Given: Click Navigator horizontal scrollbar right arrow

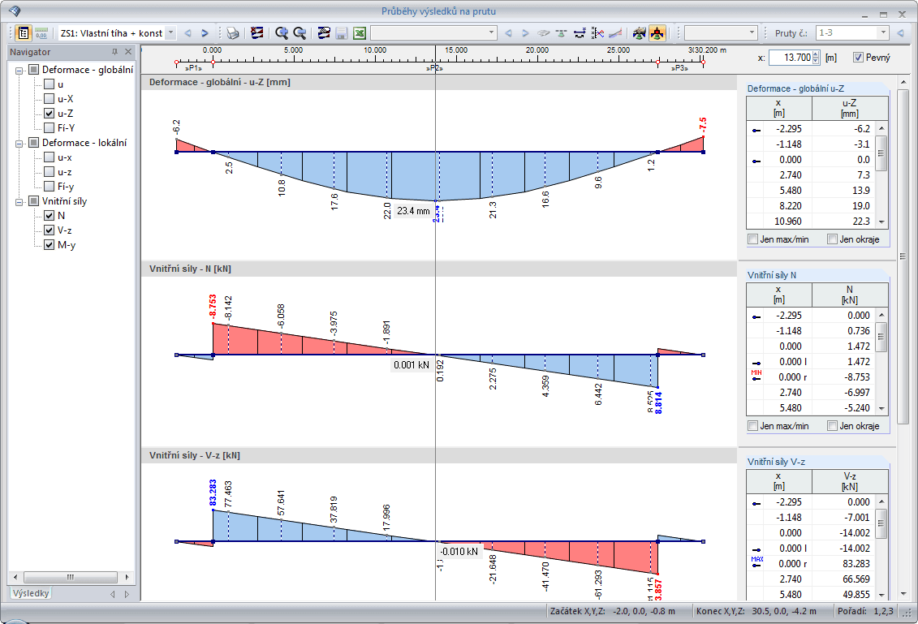Looking at the screenshot, I should tap(127, 577).
